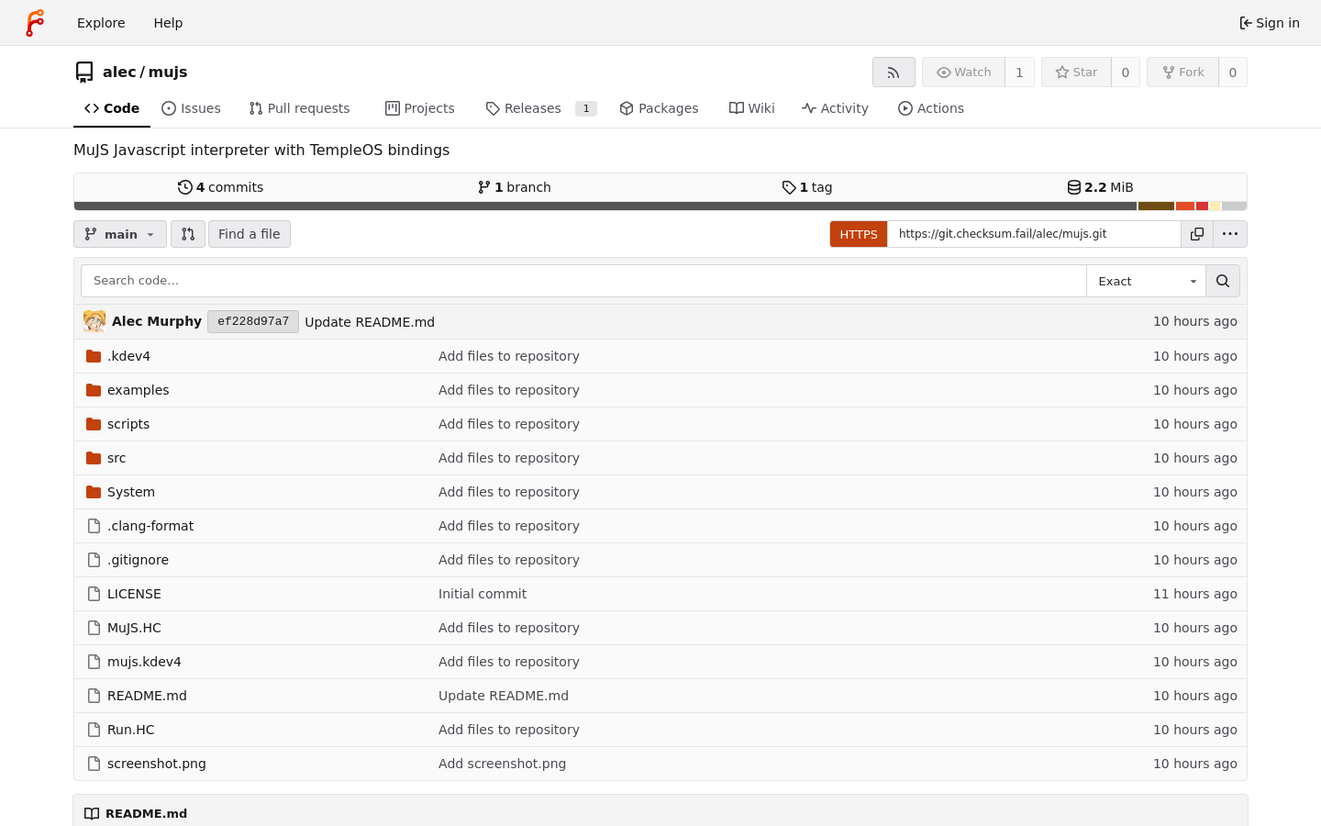
Task: Click the code search magnifier button
Action: [x=1223, y=281]
